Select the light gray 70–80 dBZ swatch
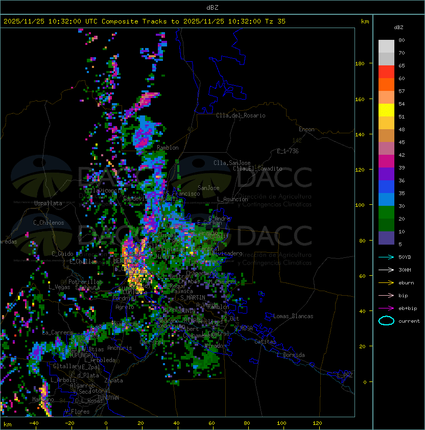Image resolution: width=425 pixels, height=430 pixels. pyautogui.click(x=386, y=46)
